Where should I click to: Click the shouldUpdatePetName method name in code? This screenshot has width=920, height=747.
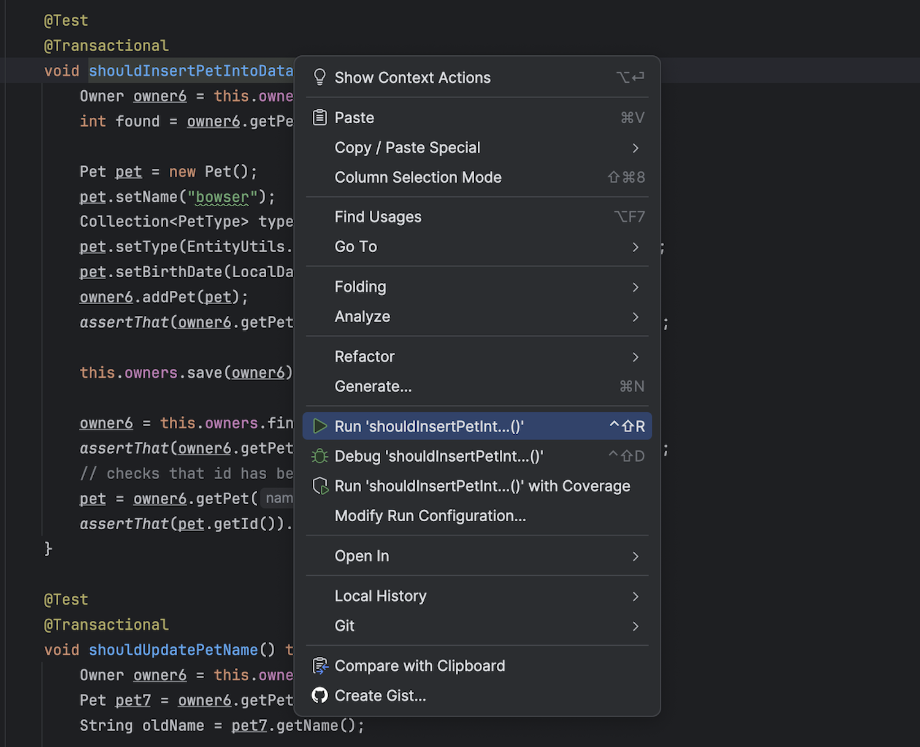173,650
